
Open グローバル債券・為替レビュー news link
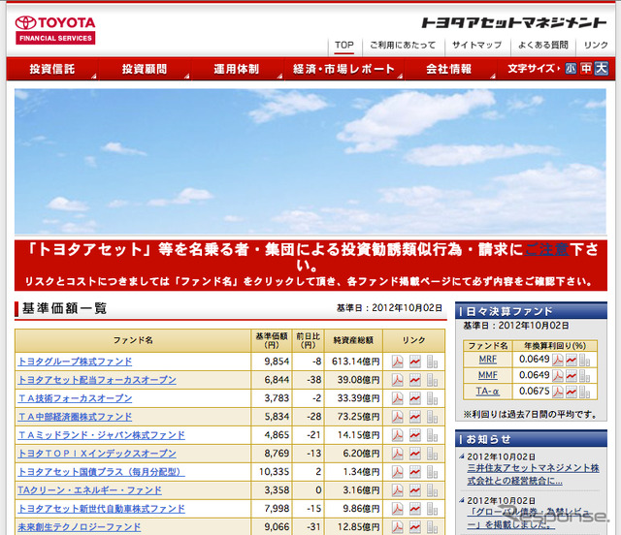tap(528, 519)
